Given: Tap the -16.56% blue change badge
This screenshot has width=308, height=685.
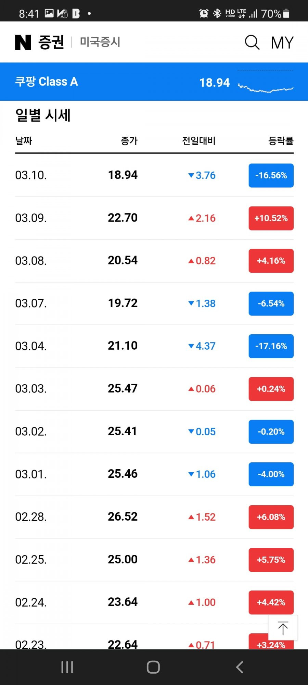Looking at the screenshot, I should pyautogui.click(x=271, y=175).
